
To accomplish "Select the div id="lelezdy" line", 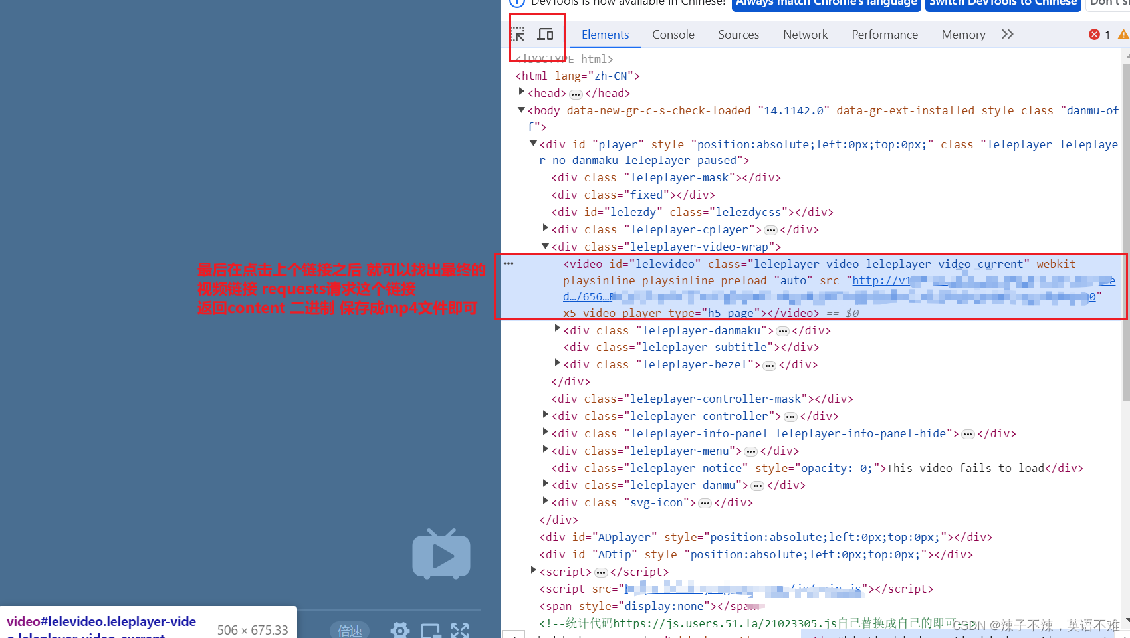I will (692, 212).
